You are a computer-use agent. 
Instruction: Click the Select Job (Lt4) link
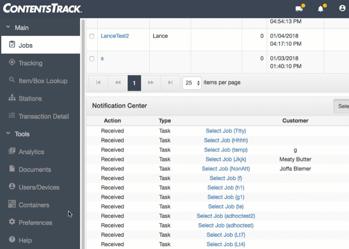[x=226, y=244]
